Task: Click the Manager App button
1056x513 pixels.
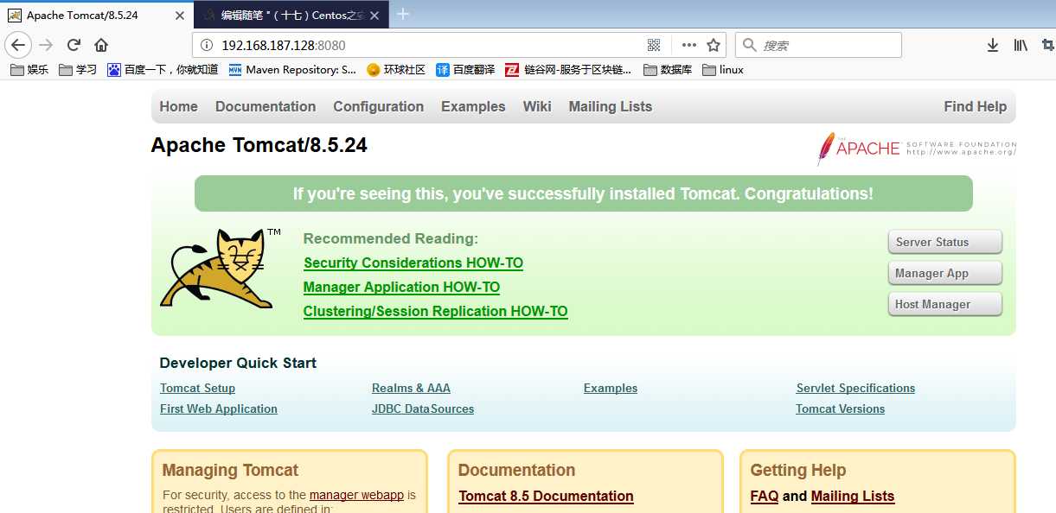Action: click(945, 273)
